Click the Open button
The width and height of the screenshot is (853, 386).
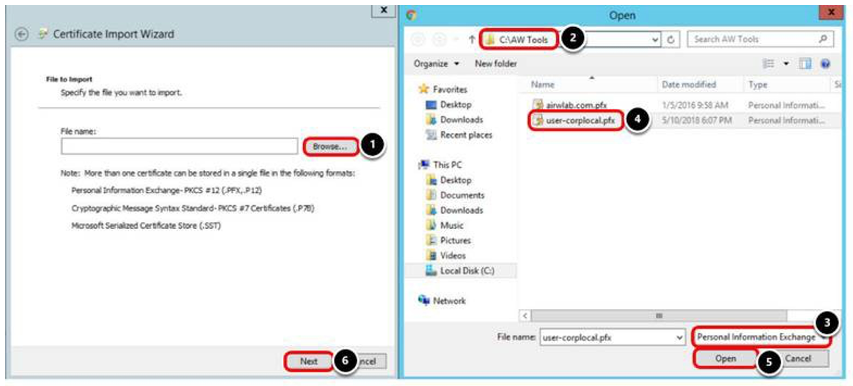(726, 359)
